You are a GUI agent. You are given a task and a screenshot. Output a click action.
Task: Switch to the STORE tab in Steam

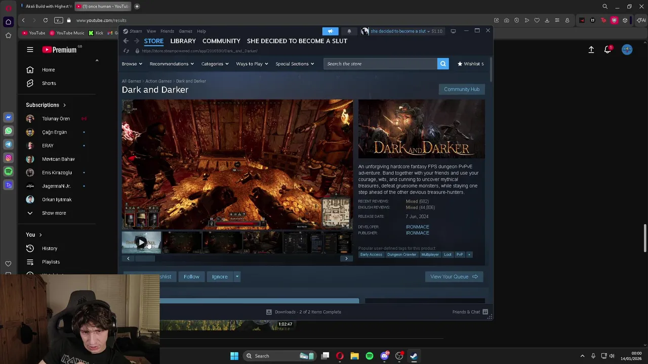pos(154,41)
